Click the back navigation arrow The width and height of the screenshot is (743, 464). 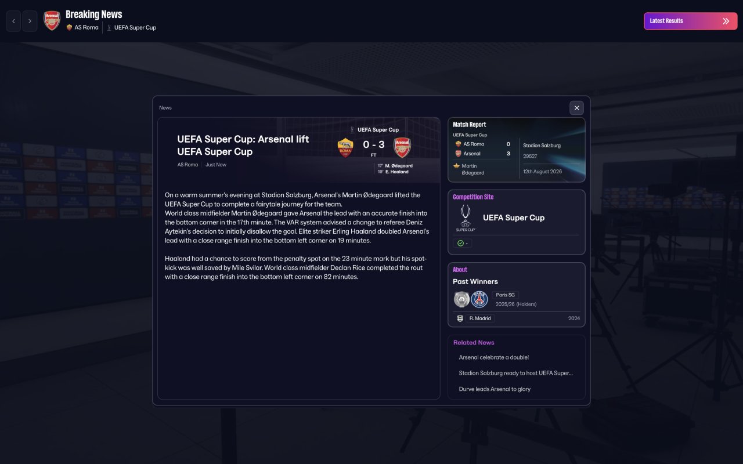pos(13,21)
